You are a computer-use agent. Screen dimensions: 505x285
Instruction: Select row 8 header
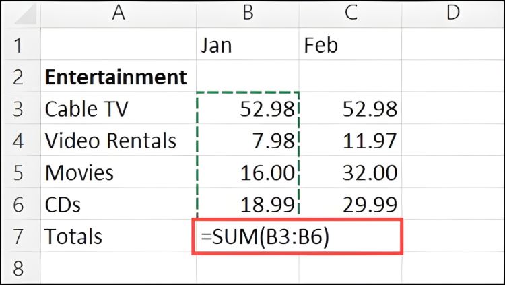point(20,267)
